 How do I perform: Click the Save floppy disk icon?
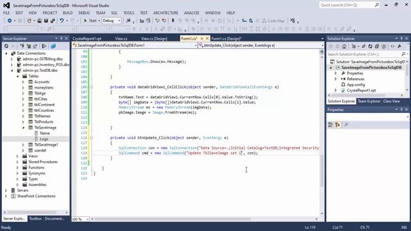(x=46, y=21)
